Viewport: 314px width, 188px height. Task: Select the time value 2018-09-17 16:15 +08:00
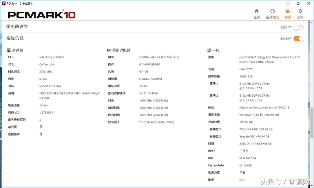pos(256,144)
